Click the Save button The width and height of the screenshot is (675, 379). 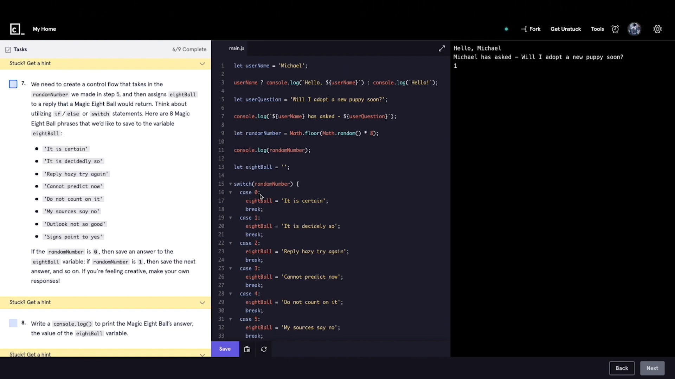click(x=225, y=349)
